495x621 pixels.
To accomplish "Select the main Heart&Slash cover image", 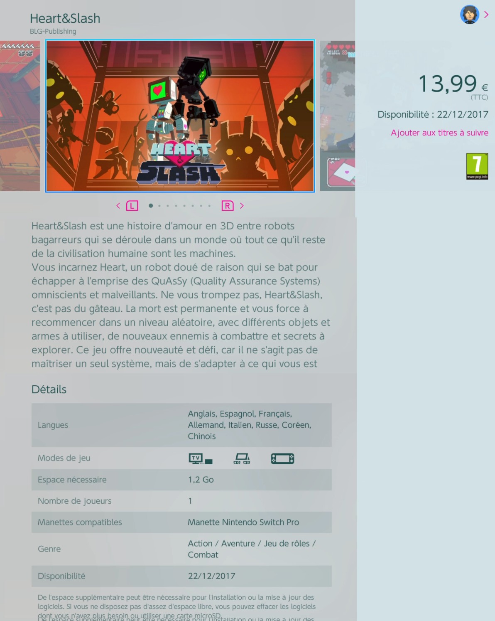I will pyautogui.click(x=180, y=116).
